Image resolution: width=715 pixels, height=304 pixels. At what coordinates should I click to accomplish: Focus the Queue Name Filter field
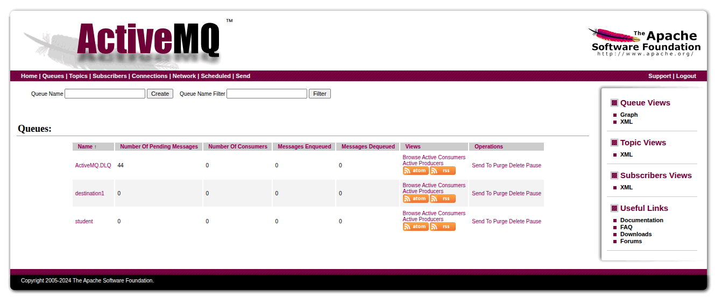point(267,94)
